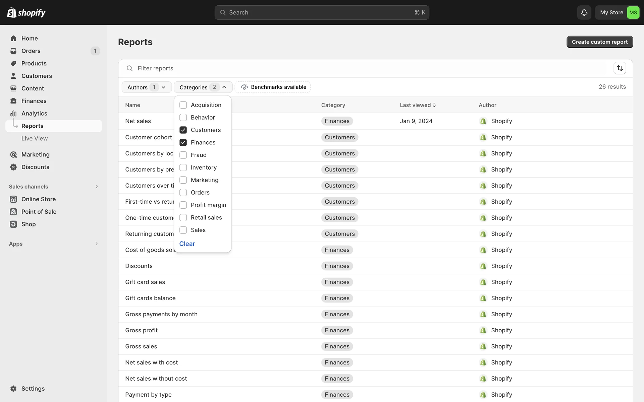
Task: Open Settings gear icon
Action: 13,389
